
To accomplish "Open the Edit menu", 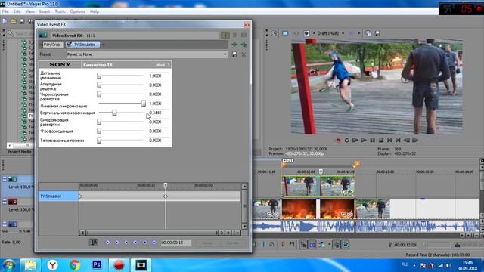I will click(17, 11).
